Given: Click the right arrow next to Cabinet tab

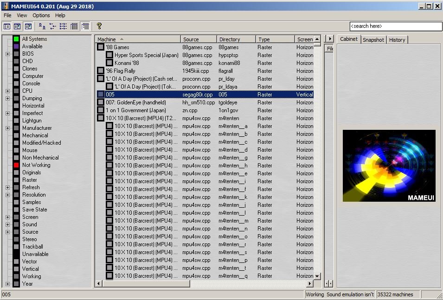Looking at the screenshot, I should tap(330, 38).
